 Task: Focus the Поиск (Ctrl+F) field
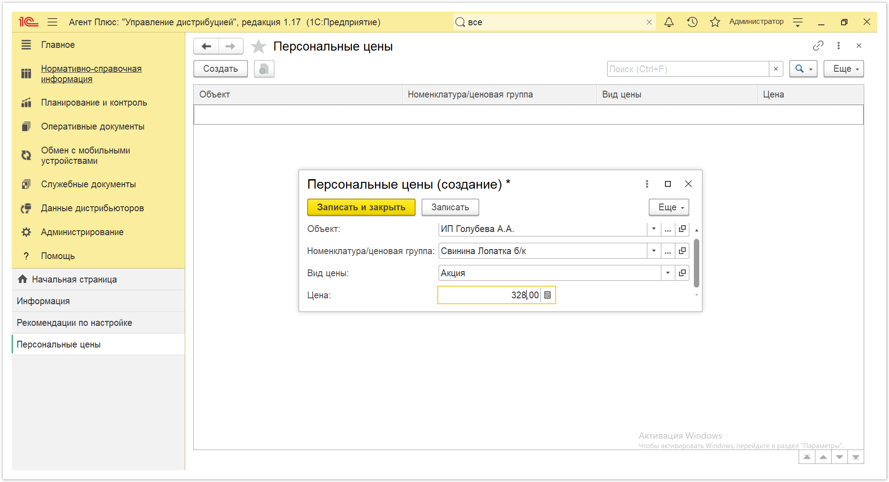(688, 69)
